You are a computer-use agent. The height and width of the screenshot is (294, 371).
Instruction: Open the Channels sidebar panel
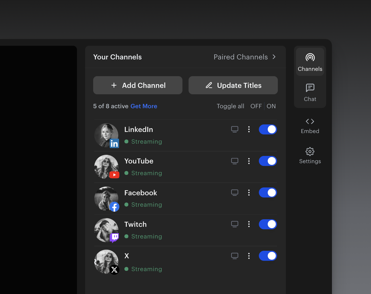click(310, 62)
